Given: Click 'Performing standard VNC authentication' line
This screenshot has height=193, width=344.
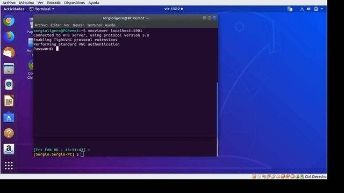Looking at the screenshot, I should (76, 44).
